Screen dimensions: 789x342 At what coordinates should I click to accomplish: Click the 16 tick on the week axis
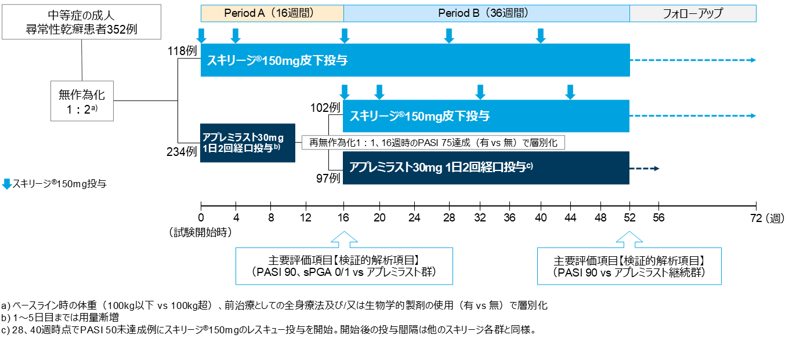coord(343,218)
